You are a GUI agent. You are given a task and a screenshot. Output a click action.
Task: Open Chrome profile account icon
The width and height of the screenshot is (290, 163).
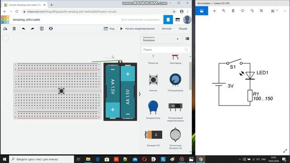182,11
